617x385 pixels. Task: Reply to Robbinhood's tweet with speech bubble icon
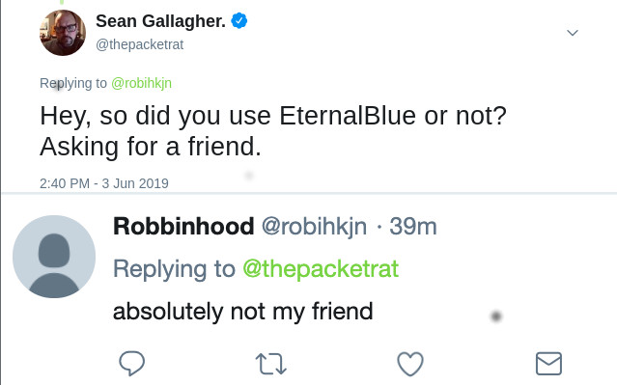(x=132, y=363)
